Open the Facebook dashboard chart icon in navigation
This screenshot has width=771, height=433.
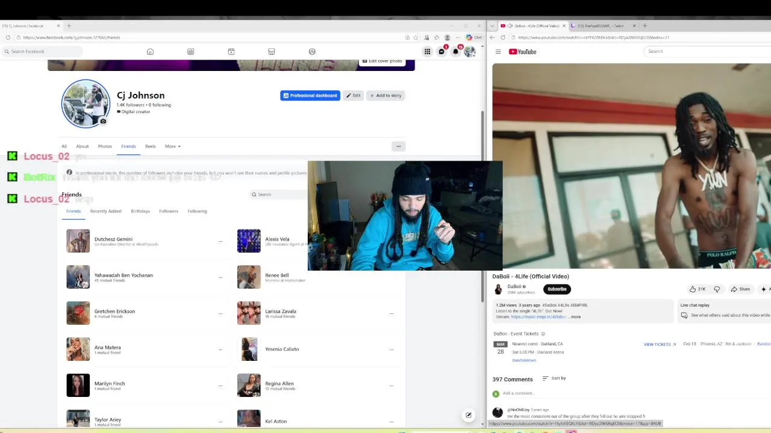190,52
